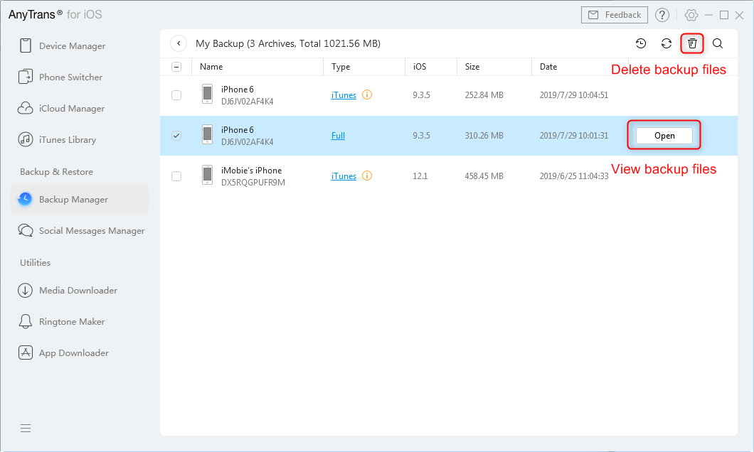Viewport: 754px width, 452px height.
Task: Click the iTunes Library music icon
Action: point(26,139)
